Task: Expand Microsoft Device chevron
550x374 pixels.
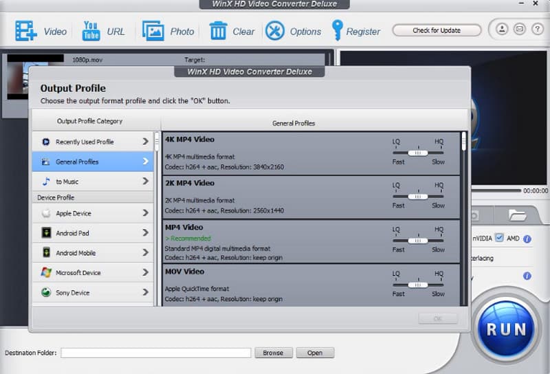Action: coord(146,272)
